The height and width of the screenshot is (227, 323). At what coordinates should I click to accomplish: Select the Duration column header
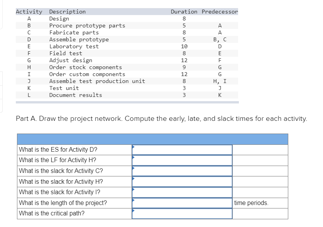point(184,11)
